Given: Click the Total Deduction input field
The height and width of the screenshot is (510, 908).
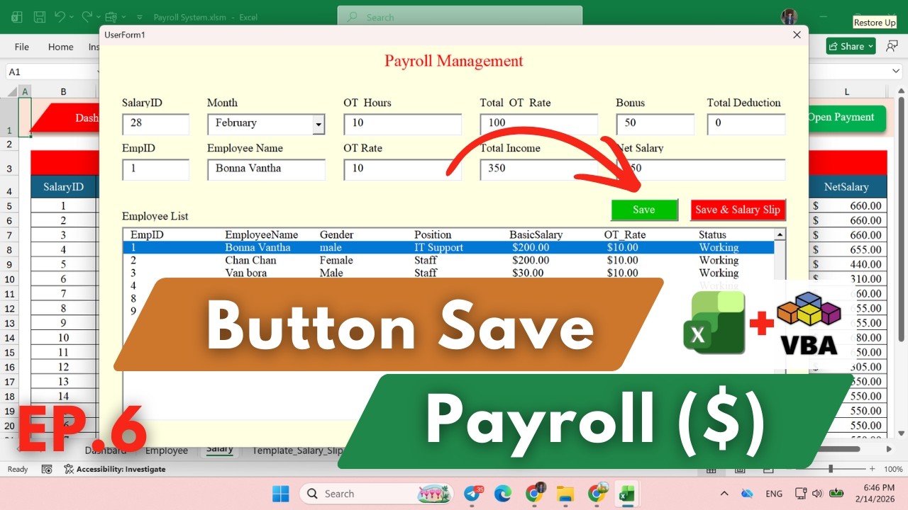Looking at the screenshot, I should pyautogui.click(x=746, y=124).
